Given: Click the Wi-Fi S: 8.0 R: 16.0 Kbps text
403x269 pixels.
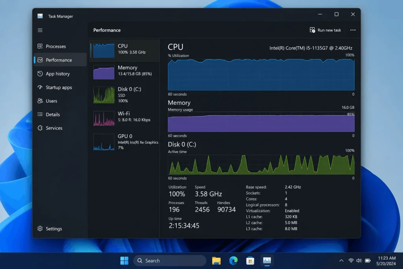Looking at the screenshot, I should pyautogui.click(x=134, y=120).
